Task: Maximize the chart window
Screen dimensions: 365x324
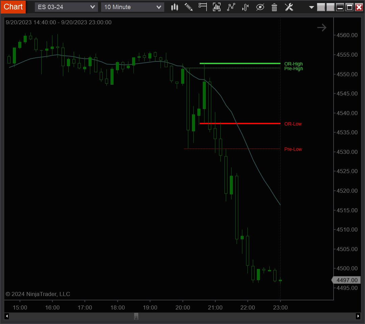Action: point(350,7)
